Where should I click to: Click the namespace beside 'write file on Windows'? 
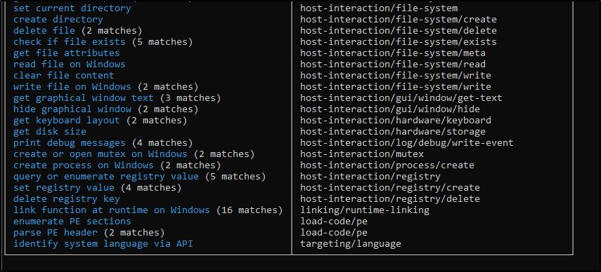tap(396, 87)
